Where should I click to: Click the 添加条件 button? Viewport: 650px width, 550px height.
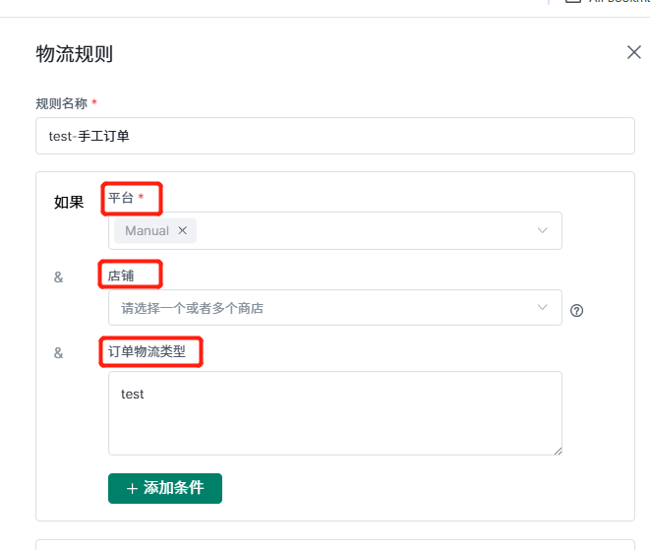click(x=165, y=488)
